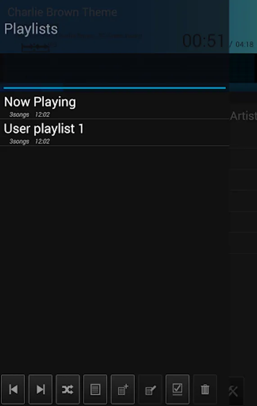Delete playlist using trash icon

(205, 389)
